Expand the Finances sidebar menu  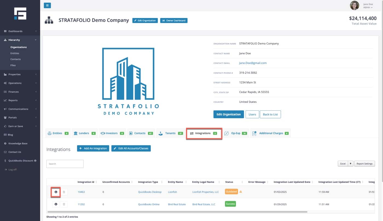point(20,92)
